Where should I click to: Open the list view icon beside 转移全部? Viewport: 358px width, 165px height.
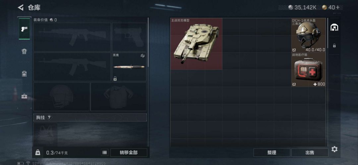[104, 152]
